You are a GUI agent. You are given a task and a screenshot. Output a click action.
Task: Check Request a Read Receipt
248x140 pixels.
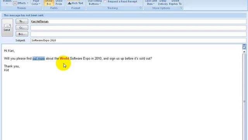(x=121, y=2)
